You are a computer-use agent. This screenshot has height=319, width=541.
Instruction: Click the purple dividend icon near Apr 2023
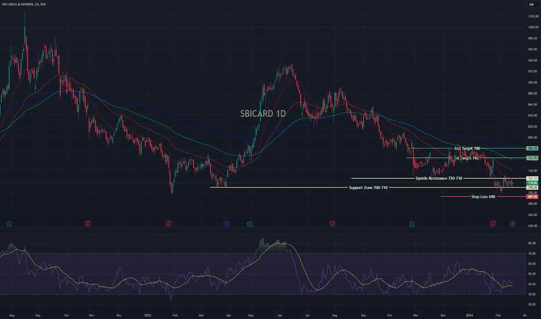coord(226,224)
